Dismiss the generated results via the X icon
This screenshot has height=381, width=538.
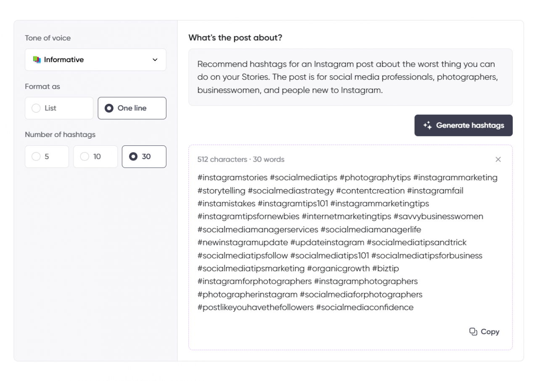498,160
